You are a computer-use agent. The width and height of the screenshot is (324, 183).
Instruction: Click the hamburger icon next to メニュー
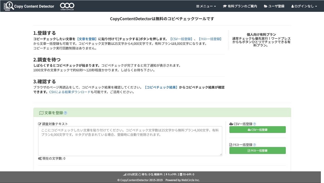point(198,6)
